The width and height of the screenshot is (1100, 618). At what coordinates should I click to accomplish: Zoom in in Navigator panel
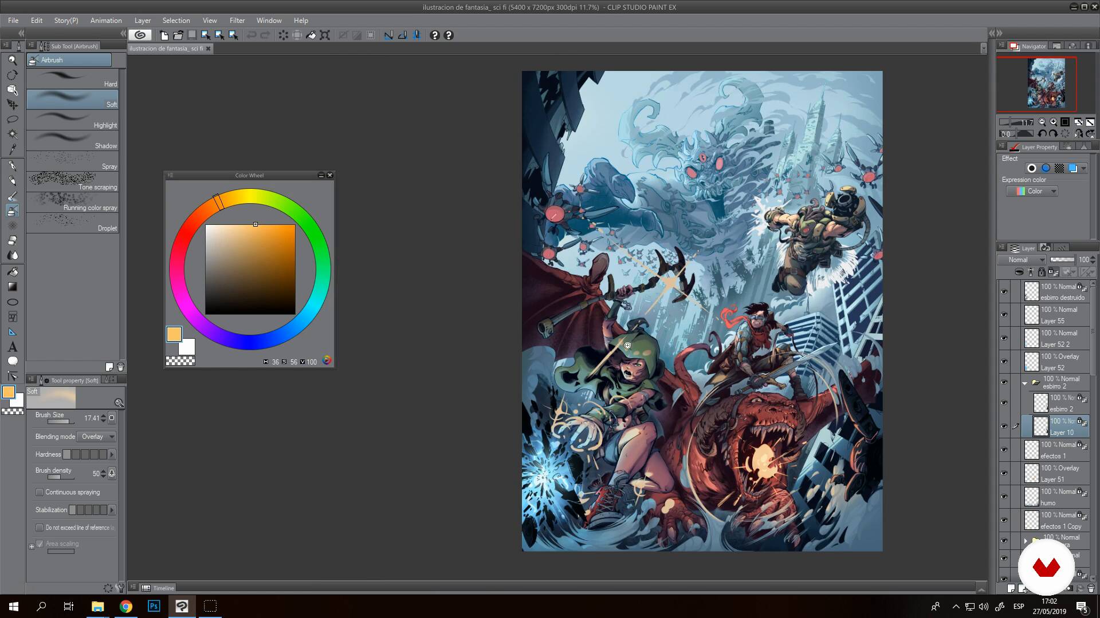1053,122
